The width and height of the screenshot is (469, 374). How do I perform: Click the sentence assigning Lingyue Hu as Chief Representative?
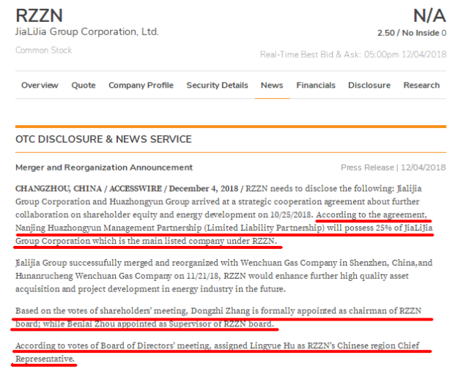[218, 352]
